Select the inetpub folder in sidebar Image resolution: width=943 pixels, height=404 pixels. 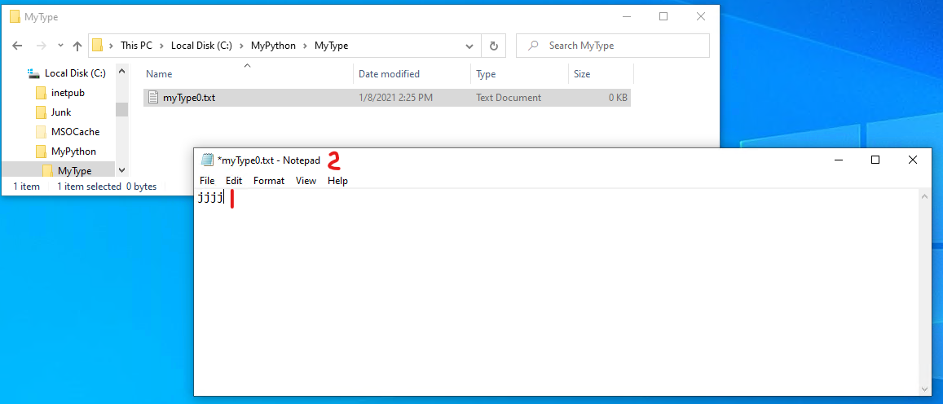[x=67, y=93]
